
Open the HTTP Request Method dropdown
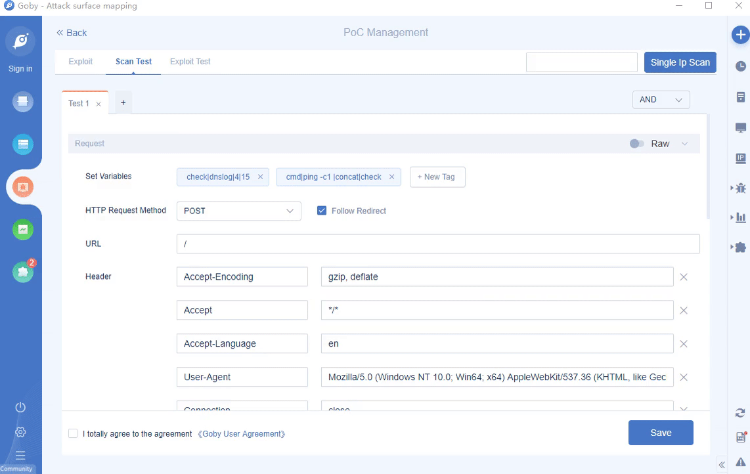pos(238,211)
